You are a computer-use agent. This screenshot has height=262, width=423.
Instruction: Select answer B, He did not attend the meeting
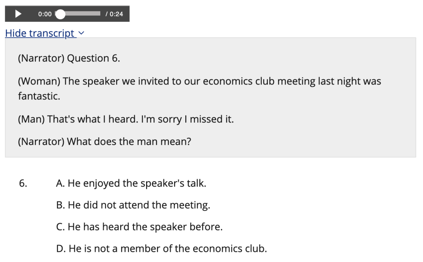click(133, 205)
